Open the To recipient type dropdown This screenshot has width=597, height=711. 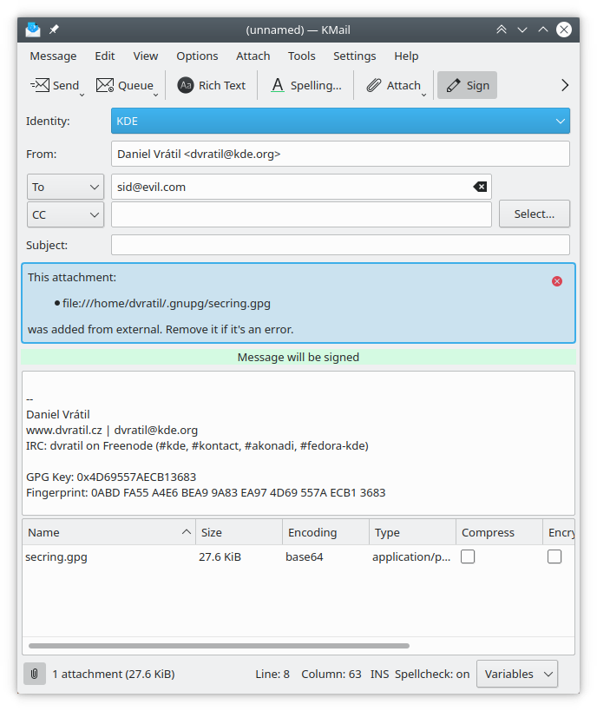65,188
